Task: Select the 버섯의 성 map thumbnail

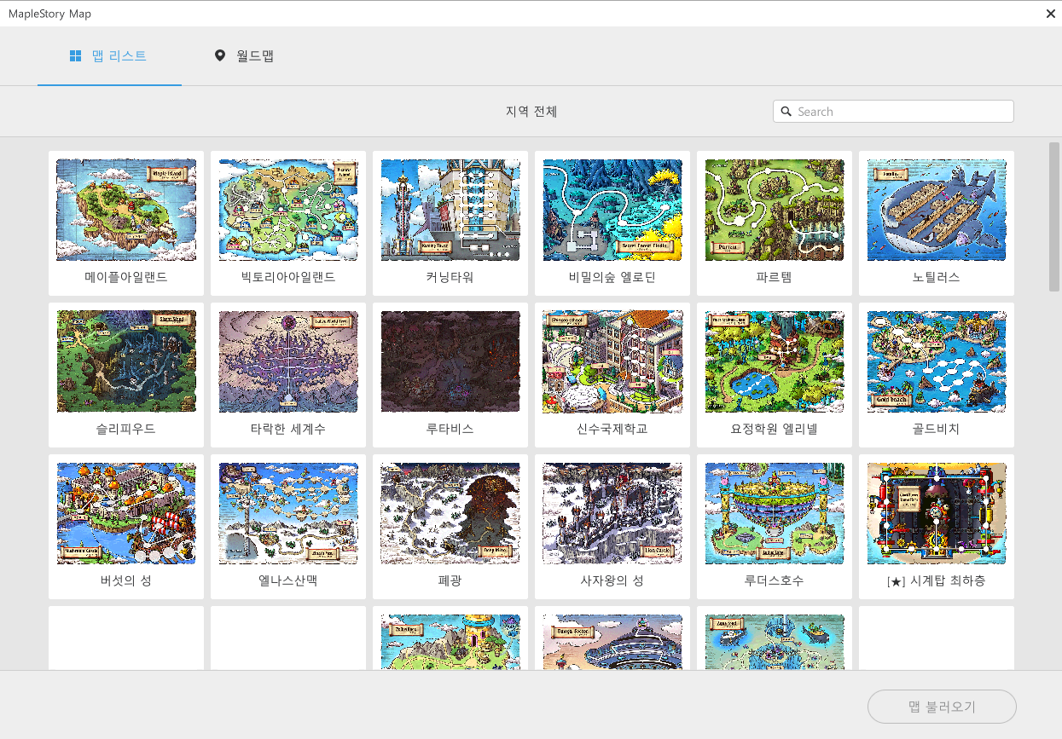Action: click(126, 513)
